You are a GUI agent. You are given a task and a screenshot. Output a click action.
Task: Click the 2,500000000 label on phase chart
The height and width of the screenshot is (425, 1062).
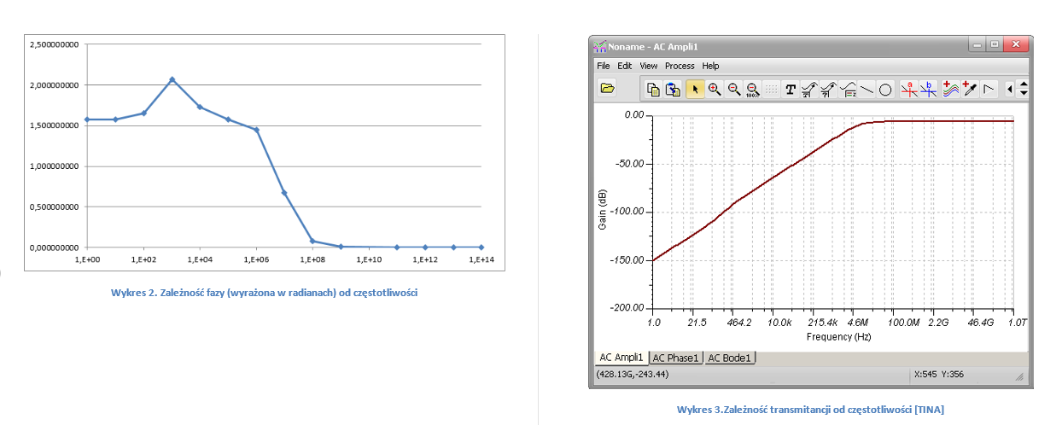(x=55, y=44)
